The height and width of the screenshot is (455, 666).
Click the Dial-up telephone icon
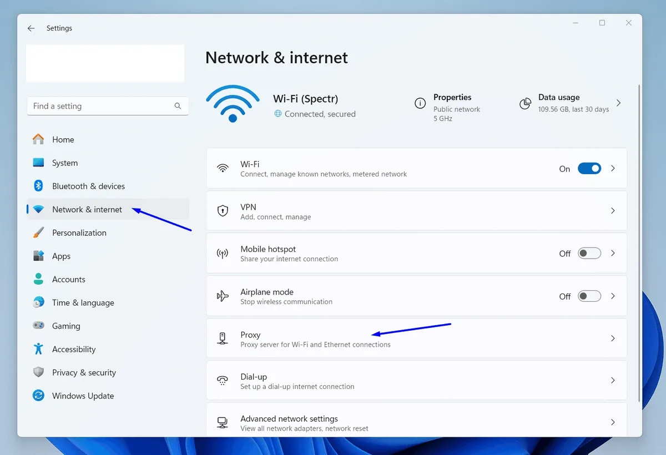coord(223,381)
